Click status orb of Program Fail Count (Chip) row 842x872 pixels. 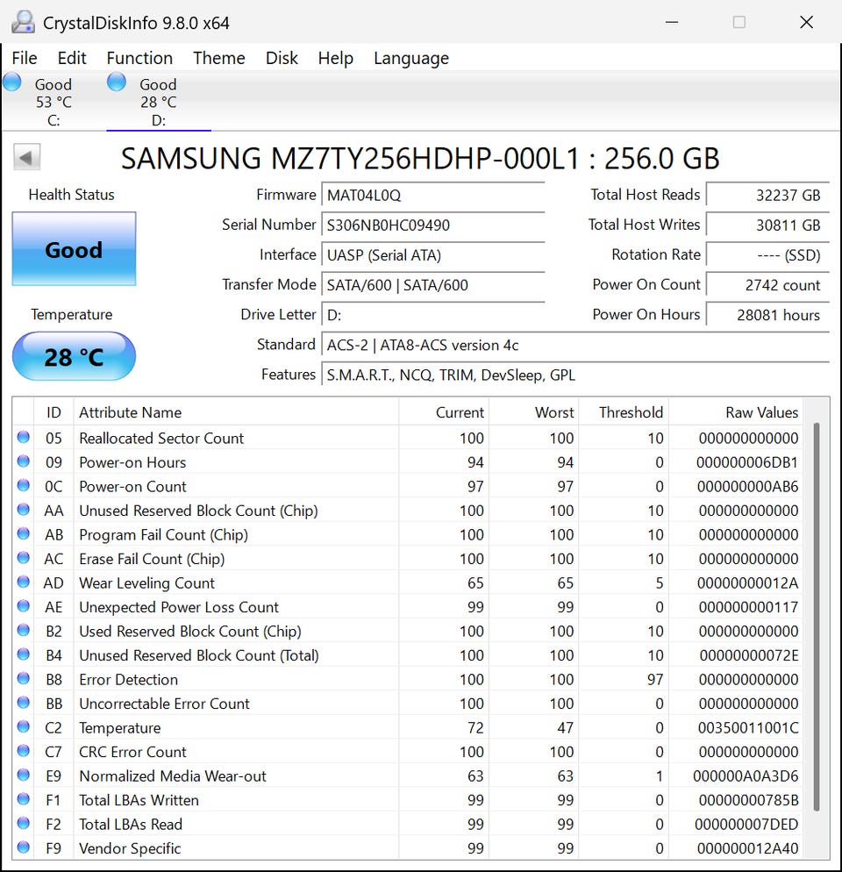[24, 534]
